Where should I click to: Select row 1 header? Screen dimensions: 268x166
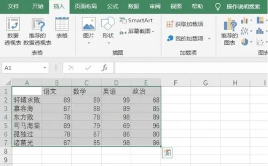point(6,91)
